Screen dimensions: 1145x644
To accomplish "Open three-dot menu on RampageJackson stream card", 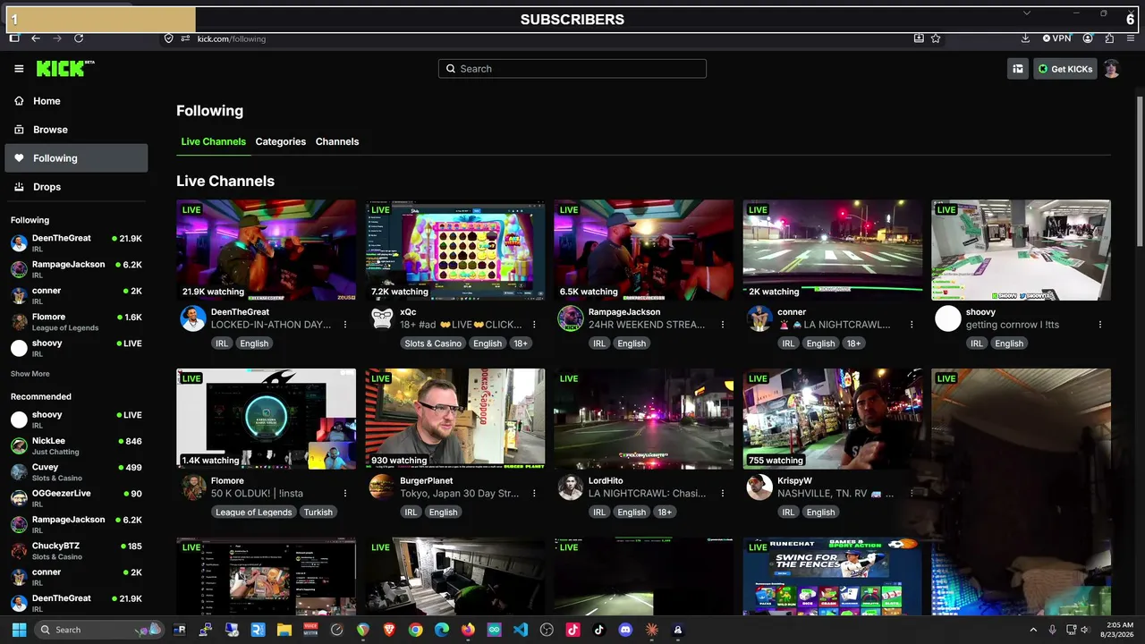I will (723, 325).
